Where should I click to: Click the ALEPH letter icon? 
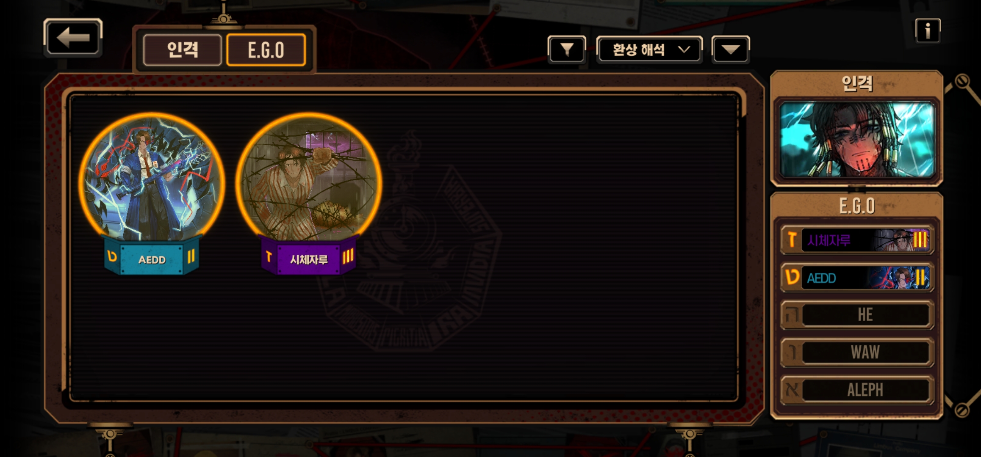(x=792, y=389)
